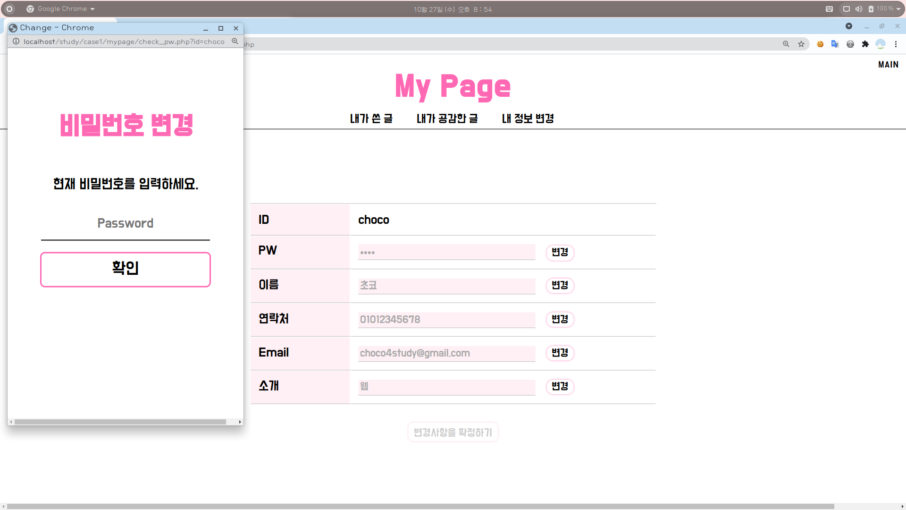
Task: Click the popup horizontal scrollbar
Action: (x=120, y=422)
